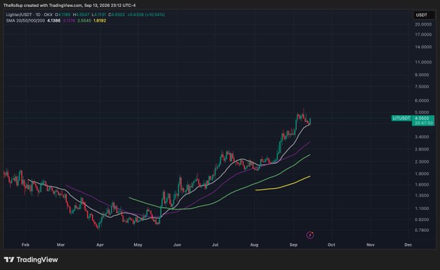This screenshot has width=440, height=270.
Task: Select the SMA 20/50/100/200 indicator label
Action: pyautogui.click(x=25, y=21)
